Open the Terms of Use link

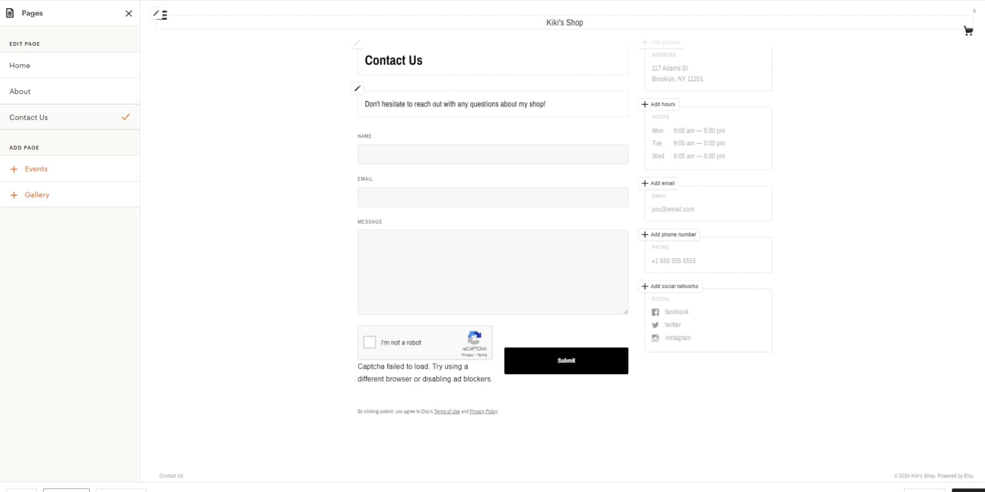click(447, 411)
